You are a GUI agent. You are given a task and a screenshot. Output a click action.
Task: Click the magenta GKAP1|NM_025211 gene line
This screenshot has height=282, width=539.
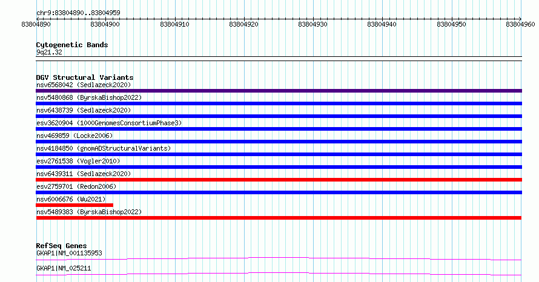[x=279, y=274]
